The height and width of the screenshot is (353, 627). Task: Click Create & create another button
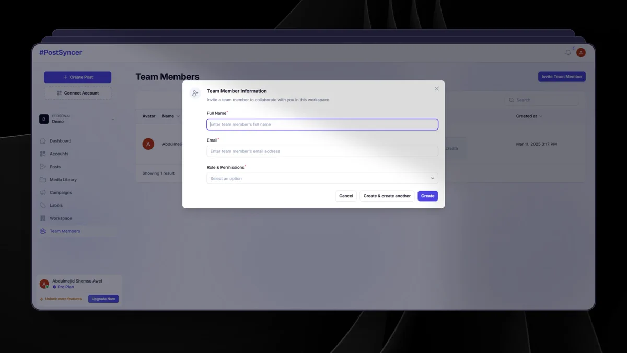[x=387, y=196]
